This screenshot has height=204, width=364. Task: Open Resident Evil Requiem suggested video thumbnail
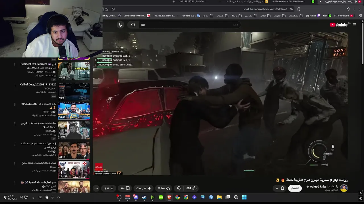click(74, 71)
